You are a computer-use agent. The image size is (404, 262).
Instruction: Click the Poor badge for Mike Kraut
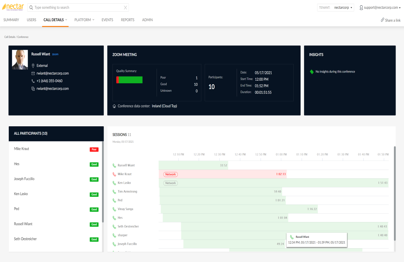94,149
